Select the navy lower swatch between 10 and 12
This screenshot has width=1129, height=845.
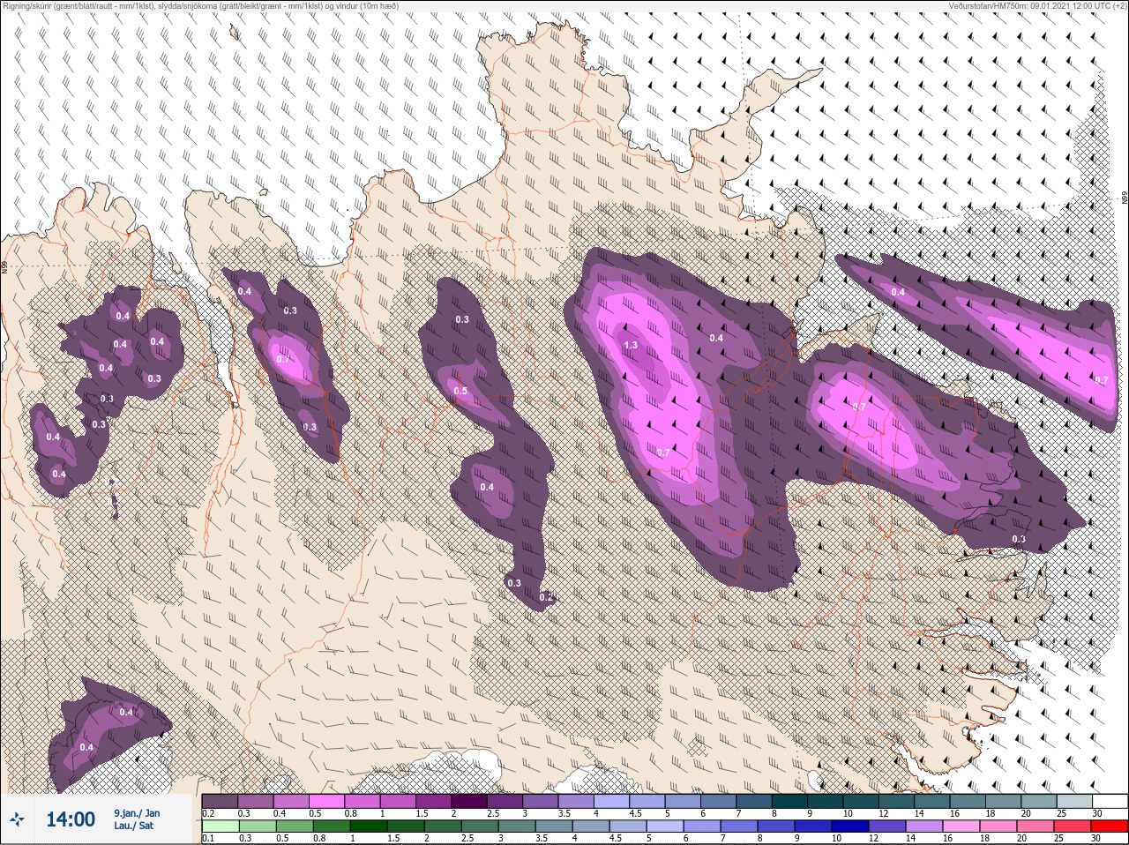[x=852, y=826]
